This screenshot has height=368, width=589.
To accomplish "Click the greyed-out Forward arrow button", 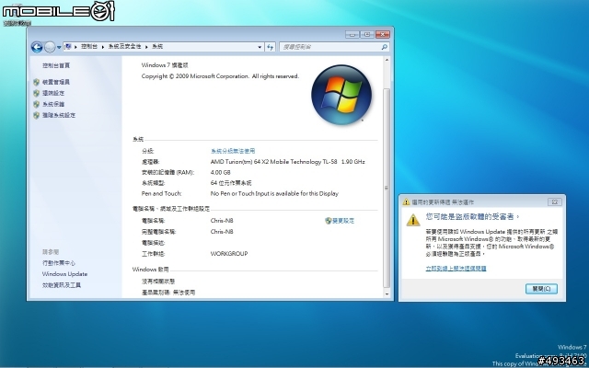I will tap(50, 47).
